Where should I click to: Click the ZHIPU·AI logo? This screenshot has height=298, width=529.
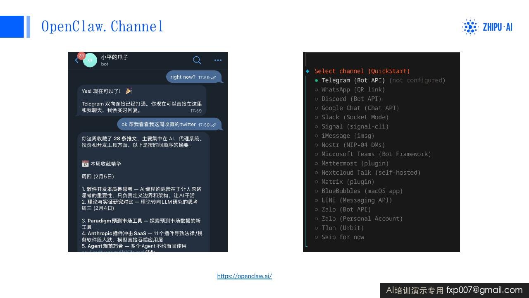click(487, 27)
